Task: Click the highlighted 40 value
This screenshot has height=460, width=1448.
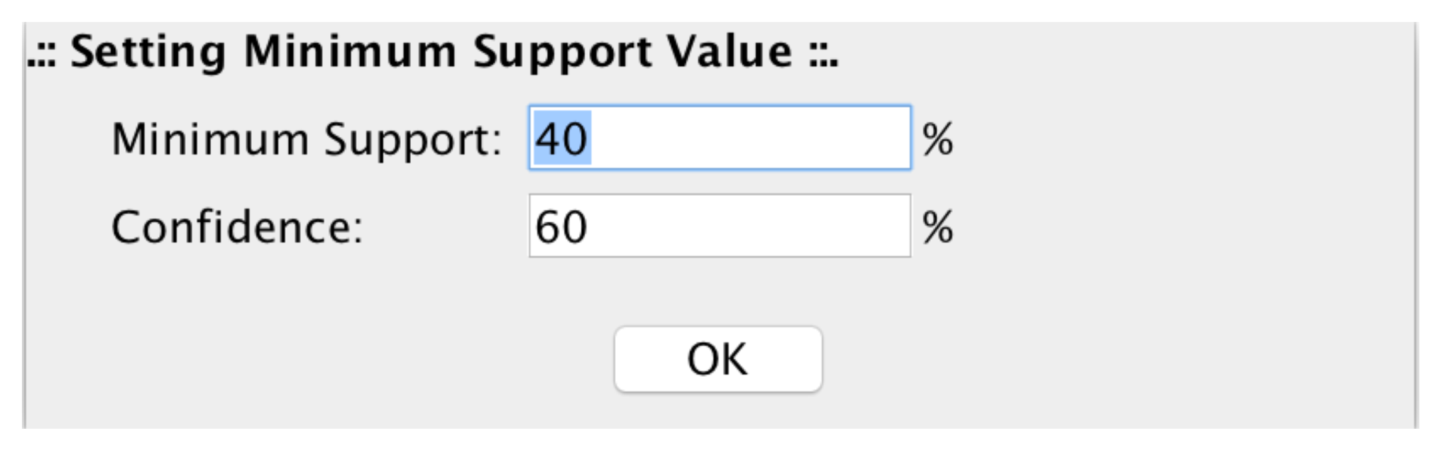Action: pyautogui.click(x=561, y=138)
